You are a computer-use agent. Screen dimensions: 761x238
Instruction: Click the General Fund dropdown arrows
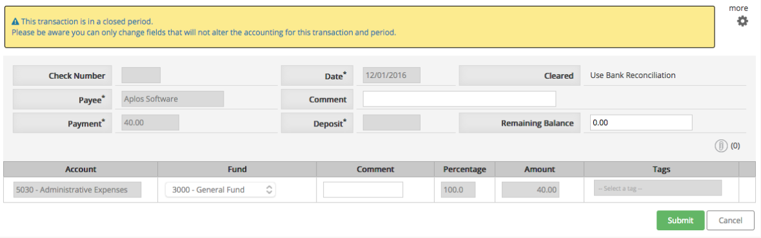tap(269, 190)
